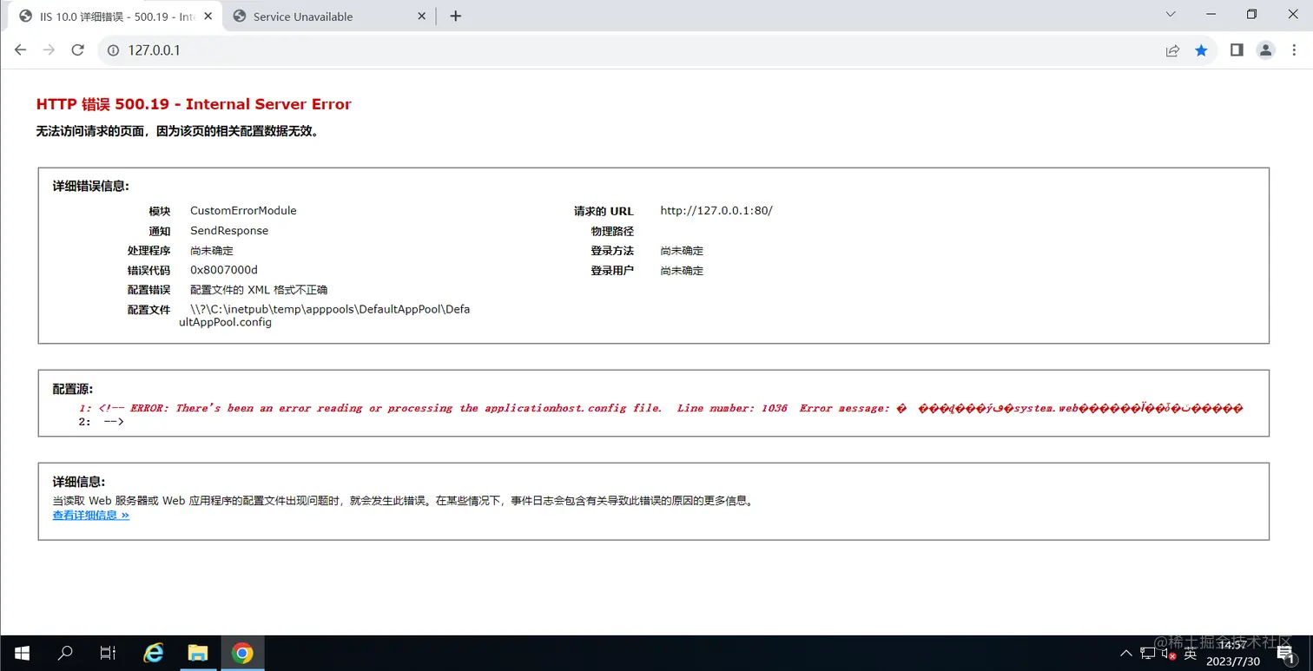Screen dimensions: 1313x671
Task: Click the Windows Start button
Action: 21,653
